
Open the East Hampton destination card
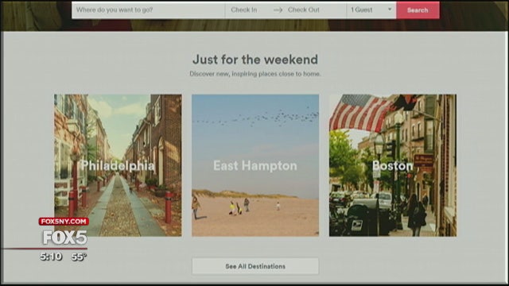(255, 165)
